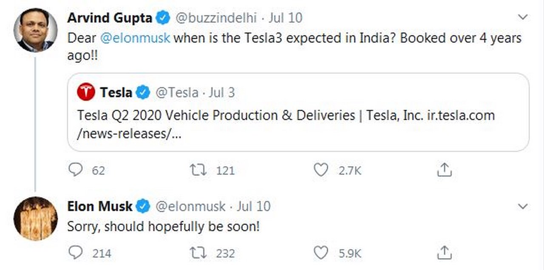544x270 pixels.
Task: Open the Tesla logo in quoted tweet
Action: point(86,92)
